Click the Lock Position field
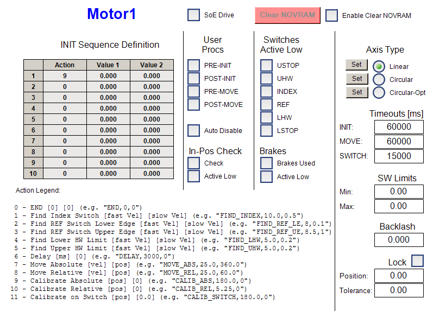Screen dimensions: 433x311 (x=399, y=275)
